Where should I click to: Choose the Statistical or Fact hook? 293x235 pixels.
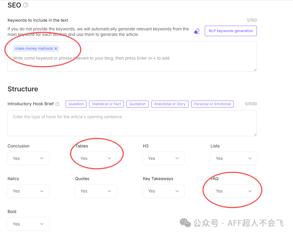(x=106, y=104)
